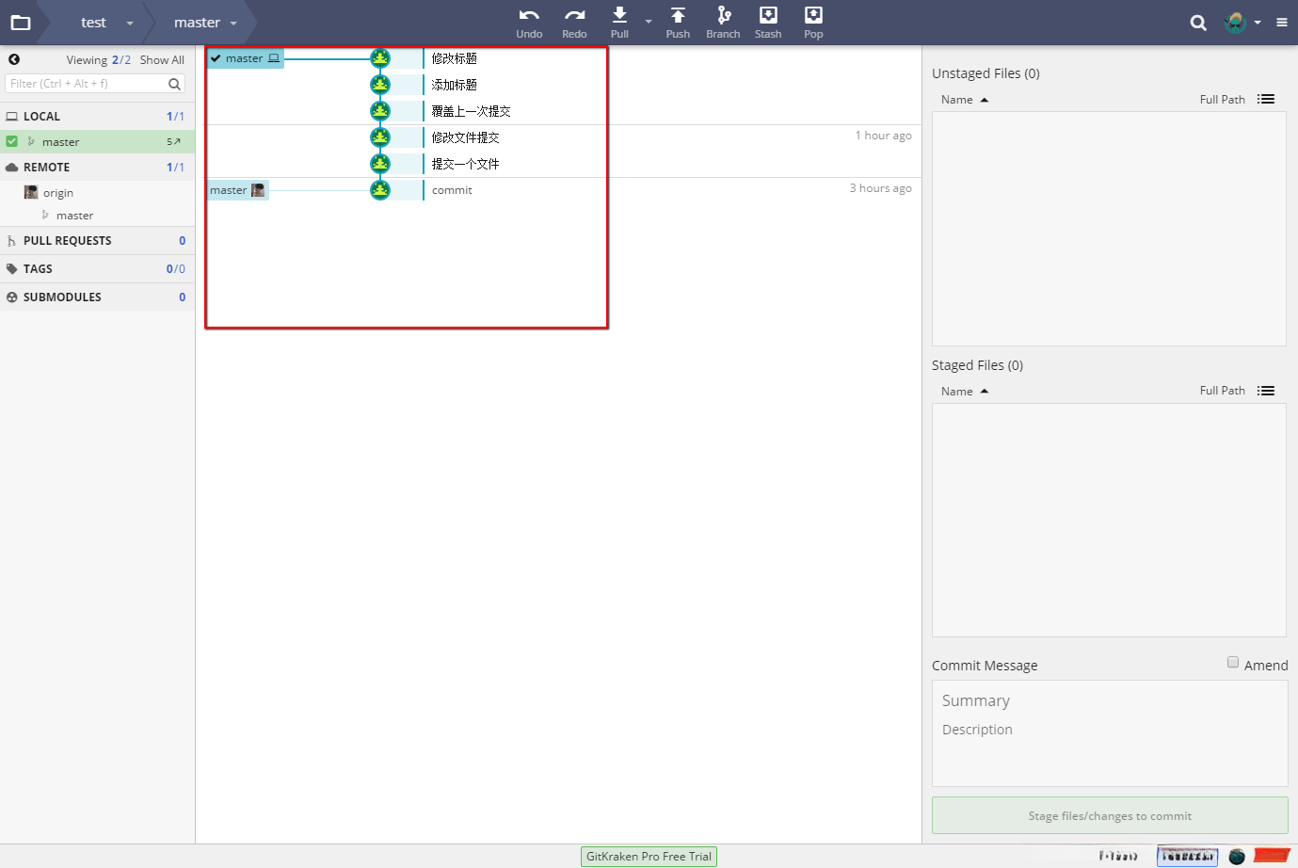1298x868 pixels.
Task: Select the commit node for commit row
Action: 380,190
